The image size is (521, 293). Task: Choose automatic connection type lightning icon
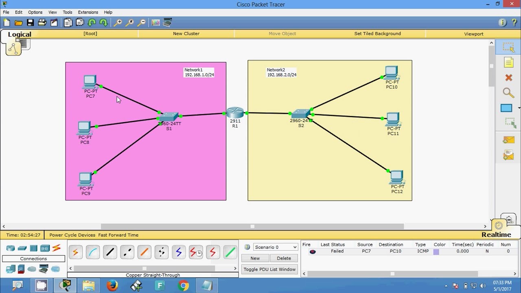(x=75, y=252)
